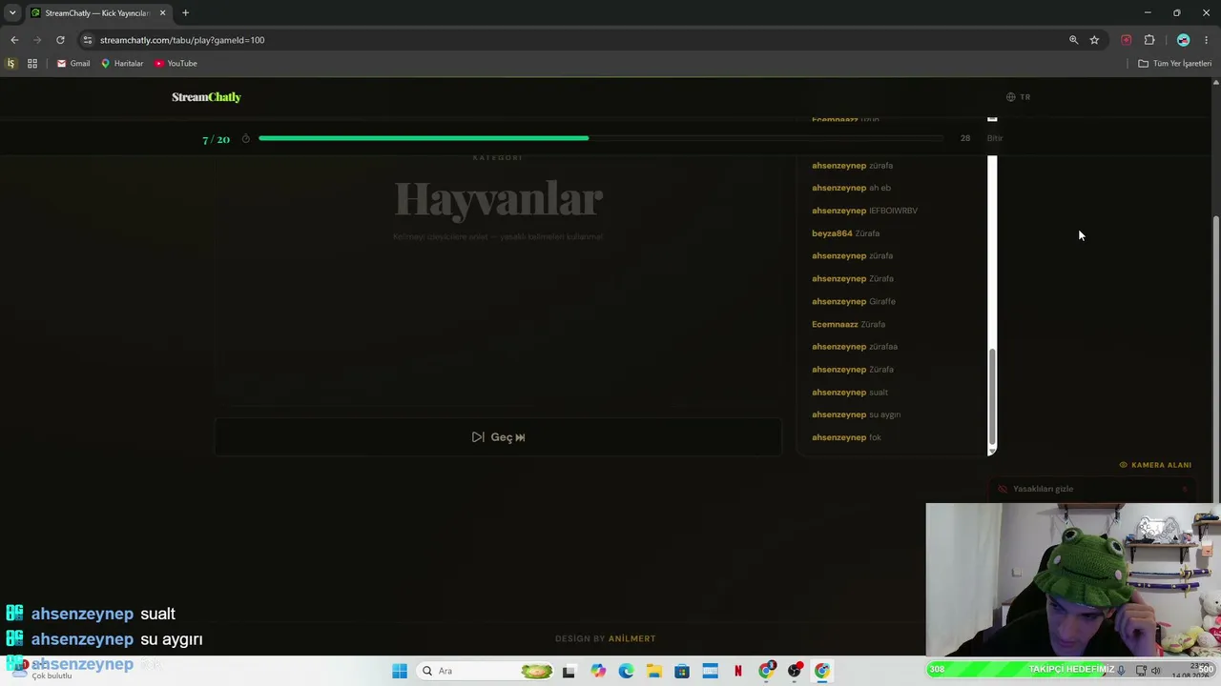Click the browser forward arrow
Viewport: 1221px width, 686px height.
click(37, 40)
